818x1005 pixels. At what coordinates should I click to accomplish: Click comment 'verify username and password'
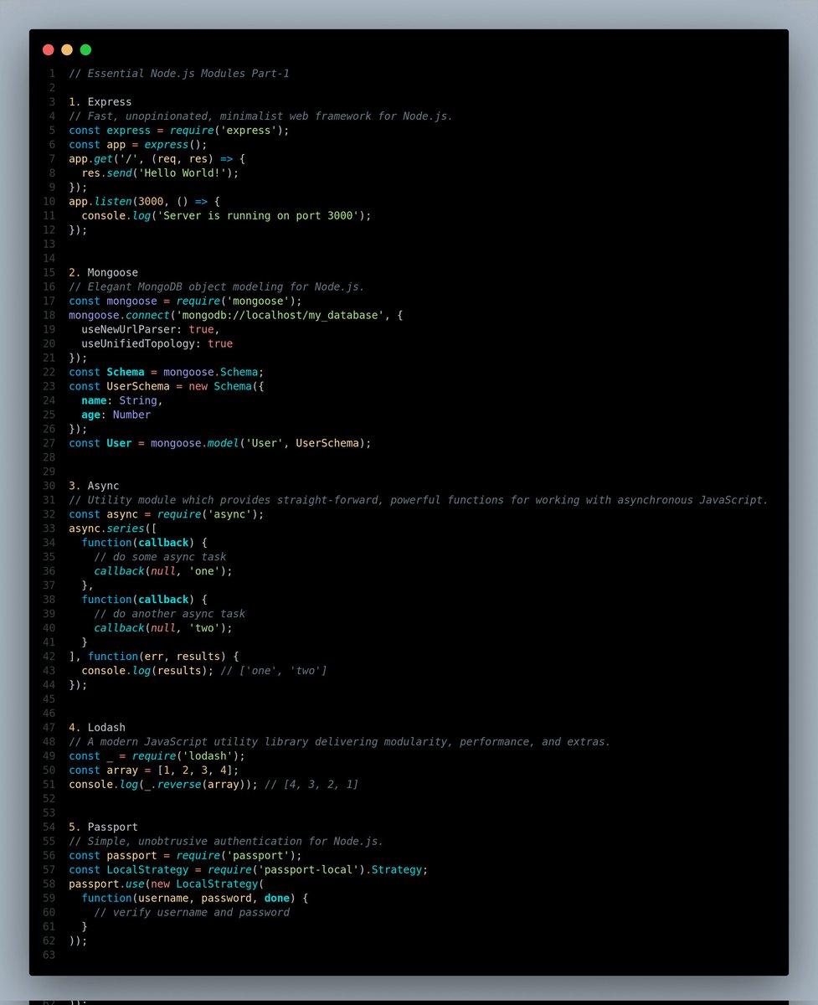[x=192, y=913]
